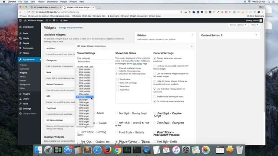Expand the Sidebar widget area arrow
This screenshot has width=278, height=156.
[x=192, y=35]
